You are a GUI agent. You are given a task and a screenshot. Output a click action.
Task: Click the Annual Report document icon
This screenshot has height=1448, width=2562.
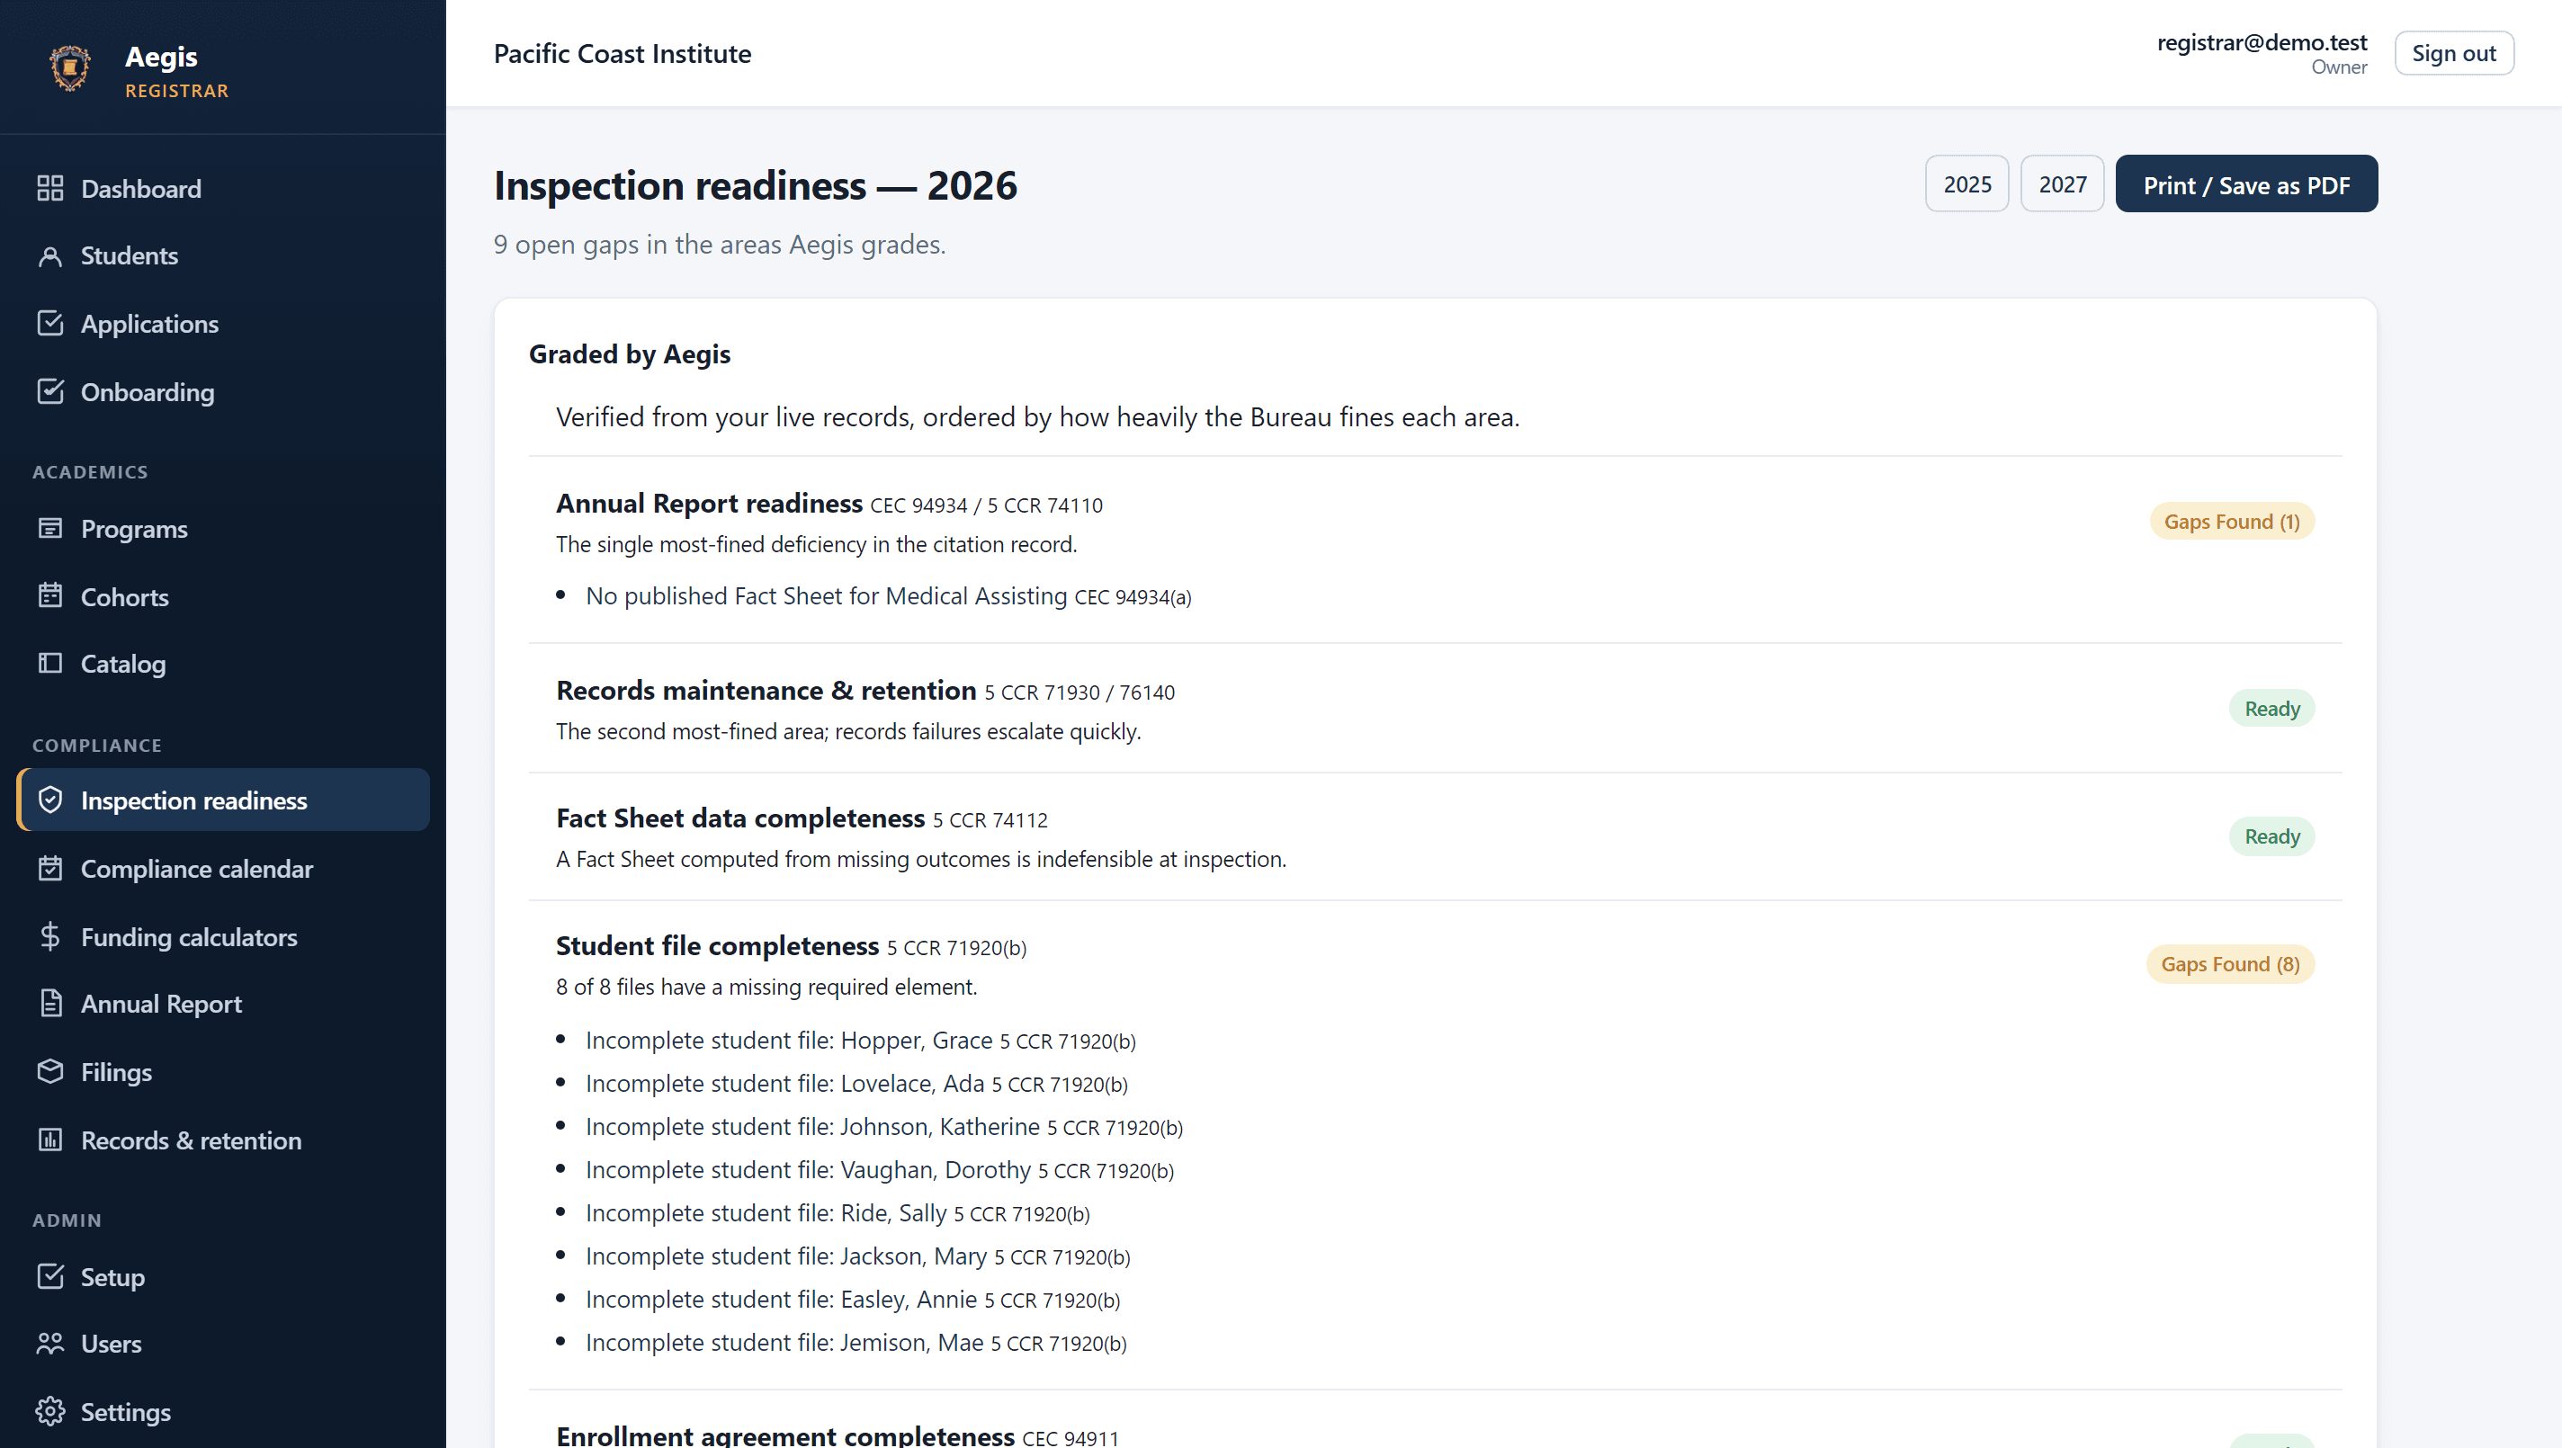coord(49,1004)
